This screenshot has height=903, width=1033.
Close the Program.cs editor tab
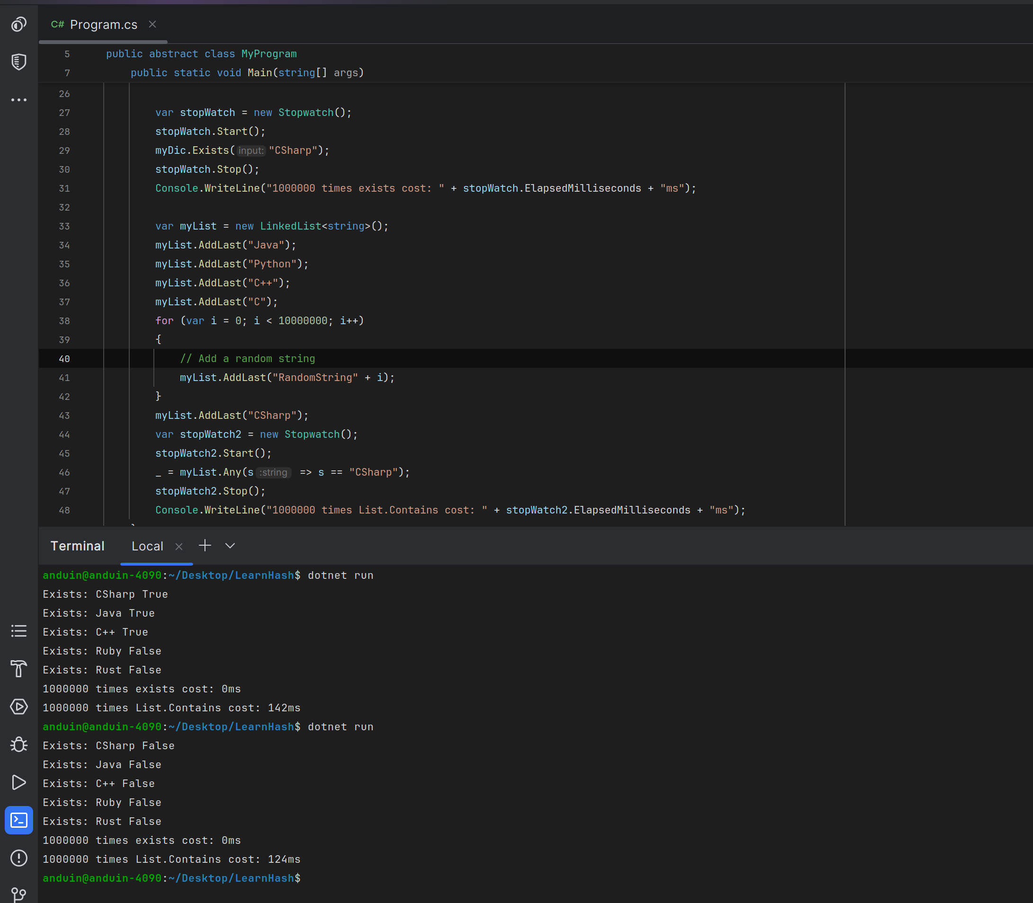click(x=152, y=24)
